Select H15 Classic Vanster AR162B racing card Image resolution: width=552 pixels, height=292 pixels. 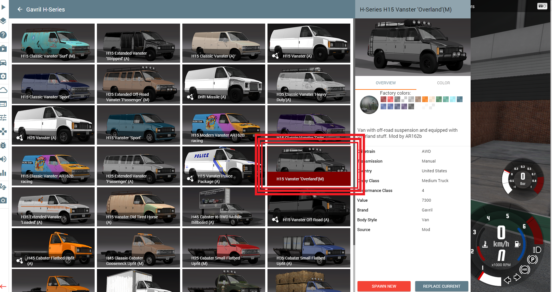pos(53,166)
